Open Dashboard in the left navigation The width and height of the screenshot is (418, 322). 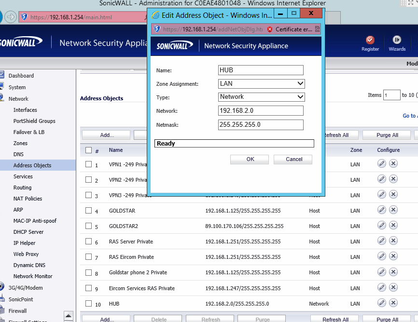click(21, 76)
